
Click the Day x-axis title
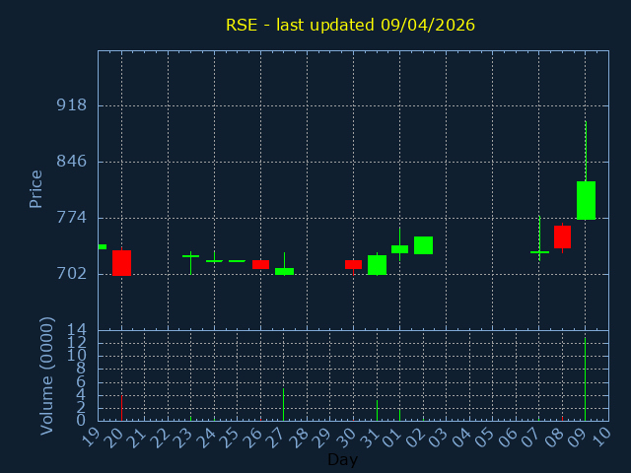[x=342, y=459]
